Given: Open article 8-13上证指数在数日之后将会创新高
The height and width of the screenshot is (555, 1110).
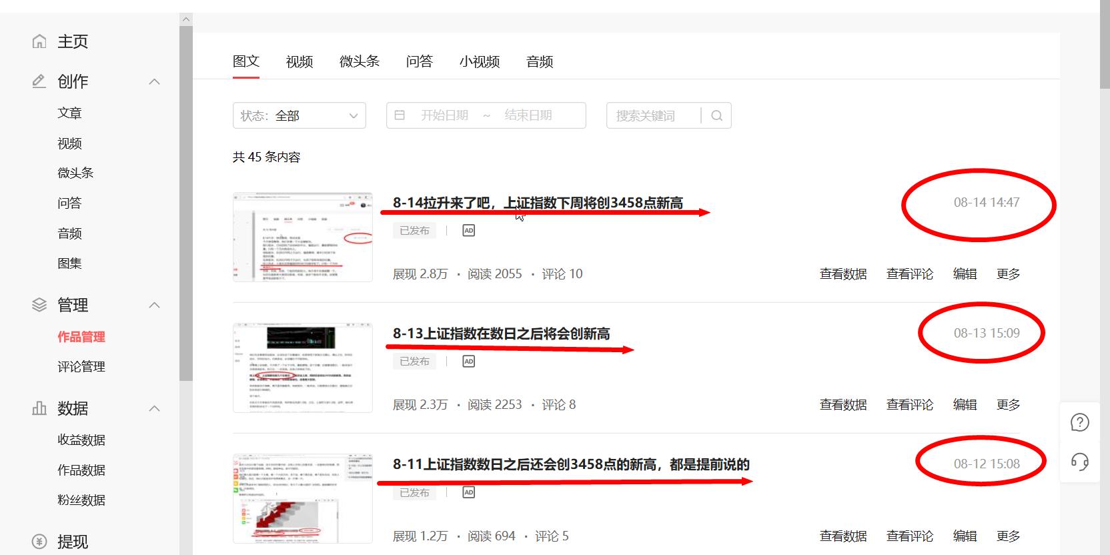Looking at the screenshot, I should 501,334.
